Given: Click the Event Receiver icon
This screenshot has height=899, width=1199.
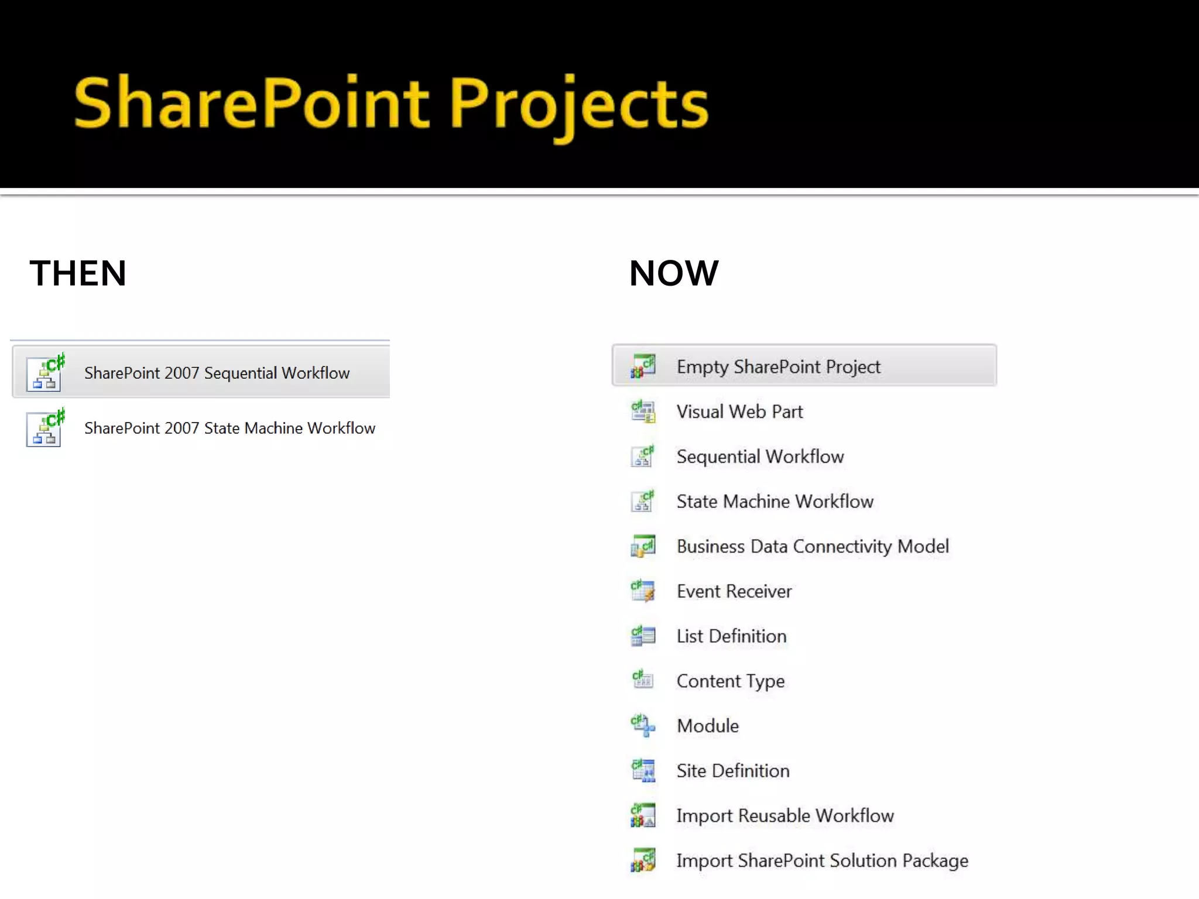Looking at the screenshot, I should [x=643, y=591].
